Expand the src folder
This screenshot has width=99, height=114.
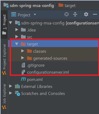(x=17, y=37)
